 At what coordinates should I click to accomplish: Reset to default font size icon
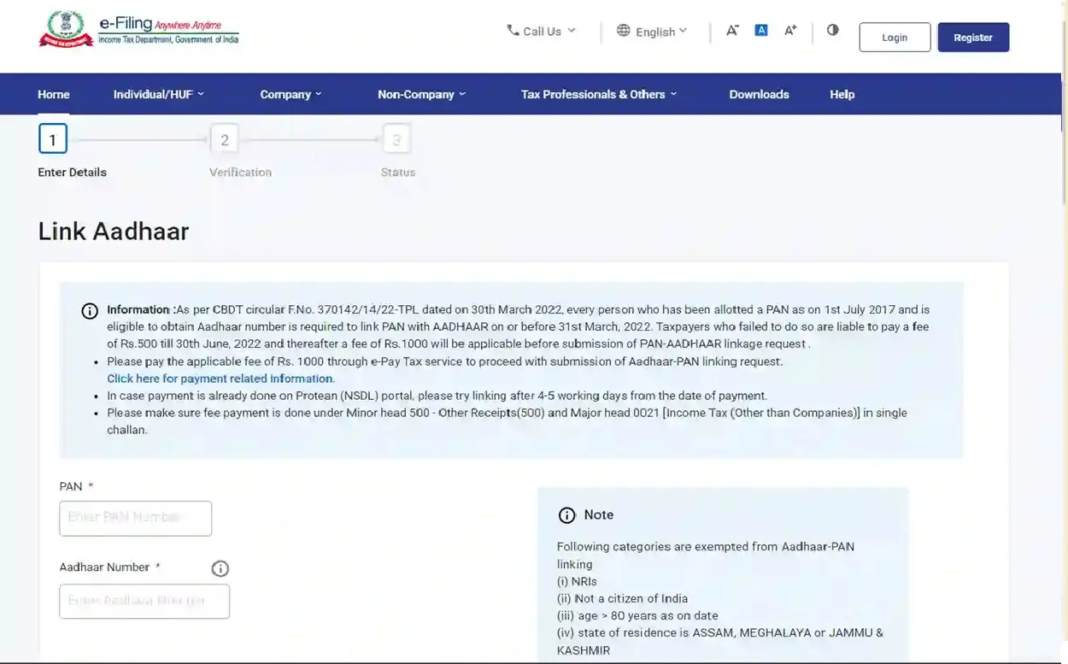[x=761, y=30]
